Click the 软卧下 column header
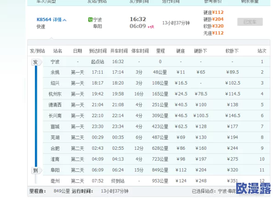Viewport: 273px width, 198px height. pos(232,51)
